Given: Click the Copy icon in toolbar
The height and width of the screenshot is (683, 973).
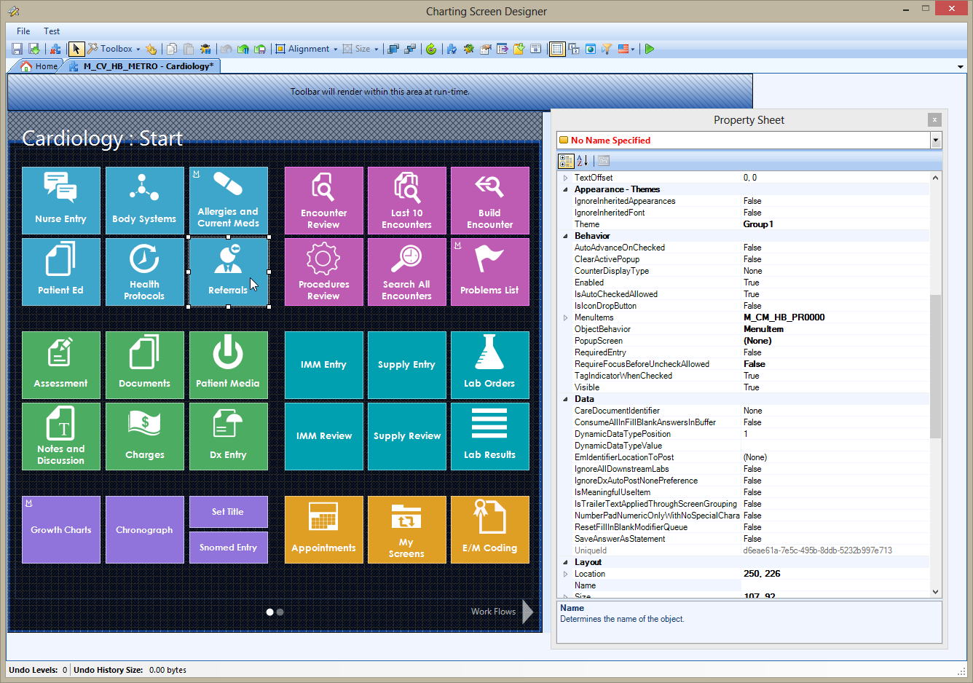Looking at the screenshot, I should pyautogui.click(x=172, y=49).
